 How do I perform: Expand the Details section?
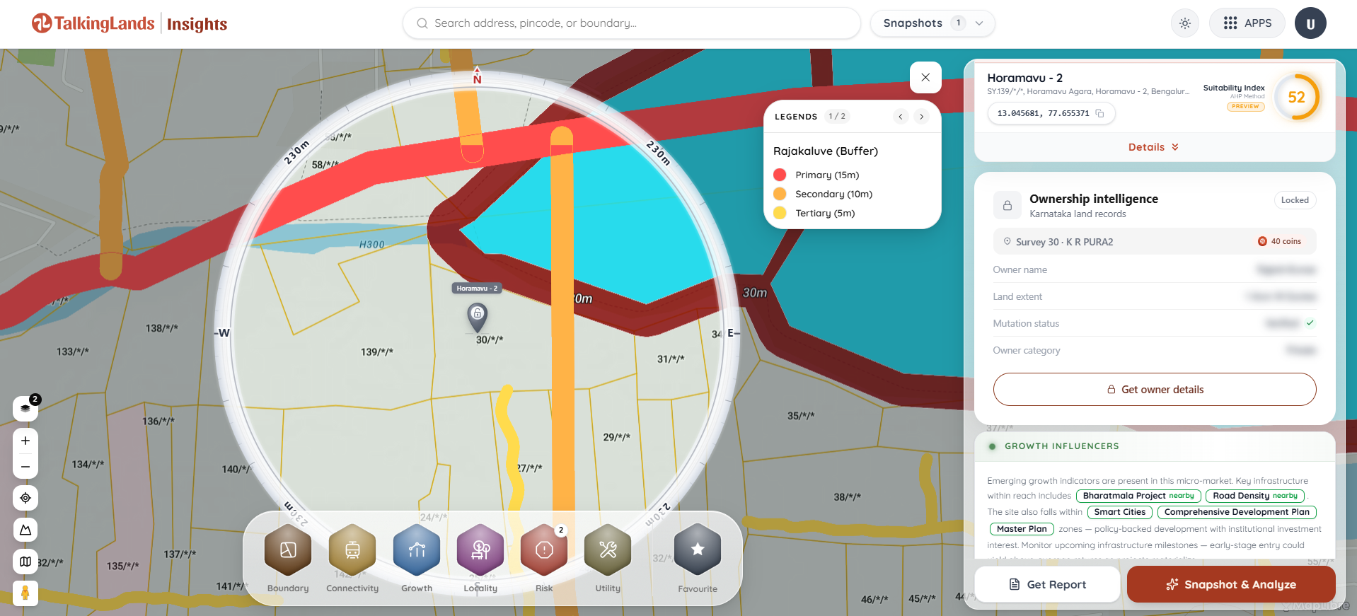(x=1154, y=147)
